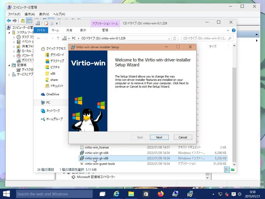This screenshot has width=265, height=199.
Task: Open the Windows Start button
Action: (6, 194)
